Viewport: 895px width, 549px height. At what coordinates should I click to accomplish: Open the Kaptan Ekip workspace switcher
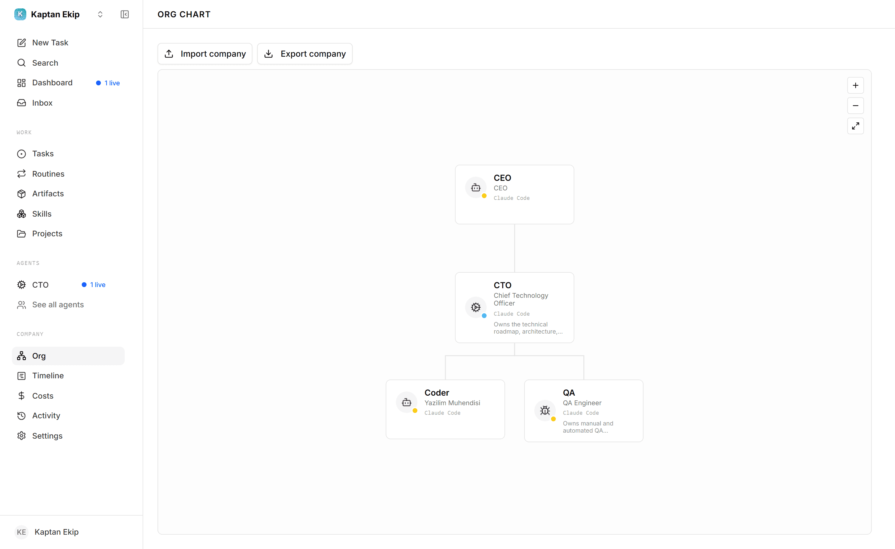pyautogui.click(x=100, y=14)
